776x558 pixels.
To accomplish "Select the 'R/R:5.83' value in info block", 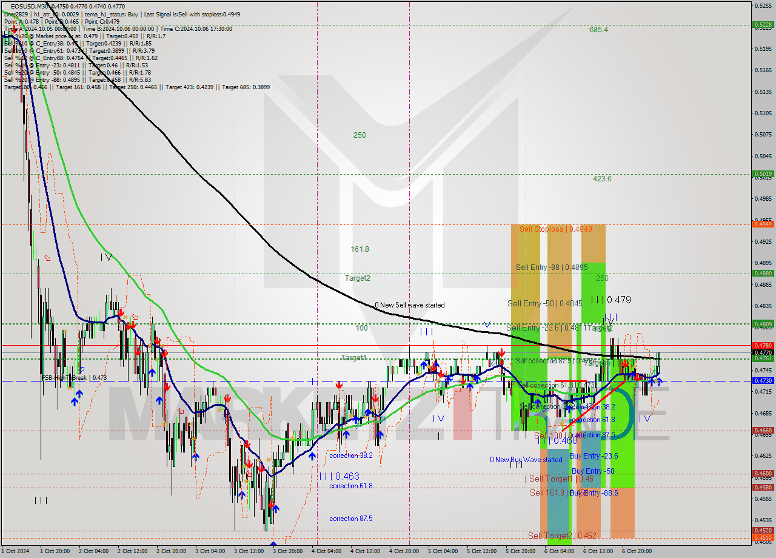I will [138, 79].
